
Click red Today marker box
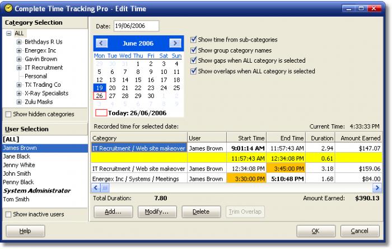101,112
